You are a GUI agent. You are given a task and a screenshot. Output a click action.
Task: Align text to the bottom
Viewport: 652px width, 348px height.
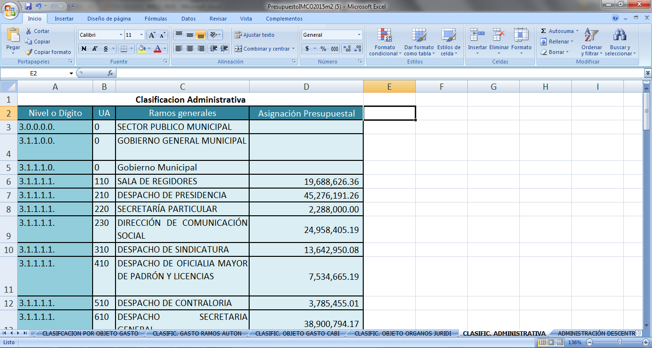coord(201,35)
